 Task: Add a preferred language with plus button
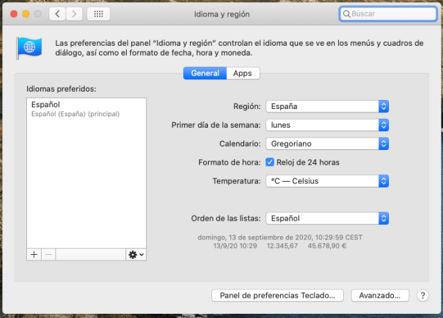(34, 255)
